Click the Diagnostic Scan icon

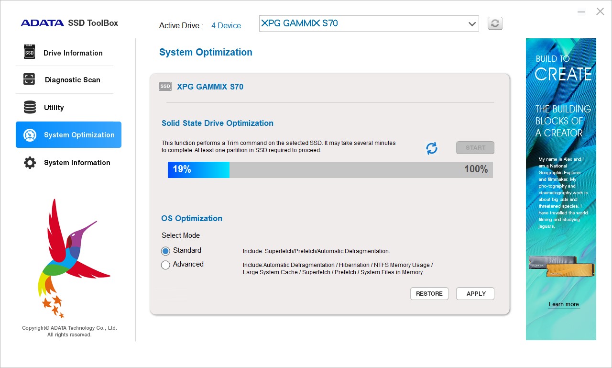[x=30, y=79]
